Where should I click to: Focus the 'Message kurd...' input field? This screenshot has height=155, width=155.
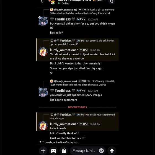[x=84, y=151]
